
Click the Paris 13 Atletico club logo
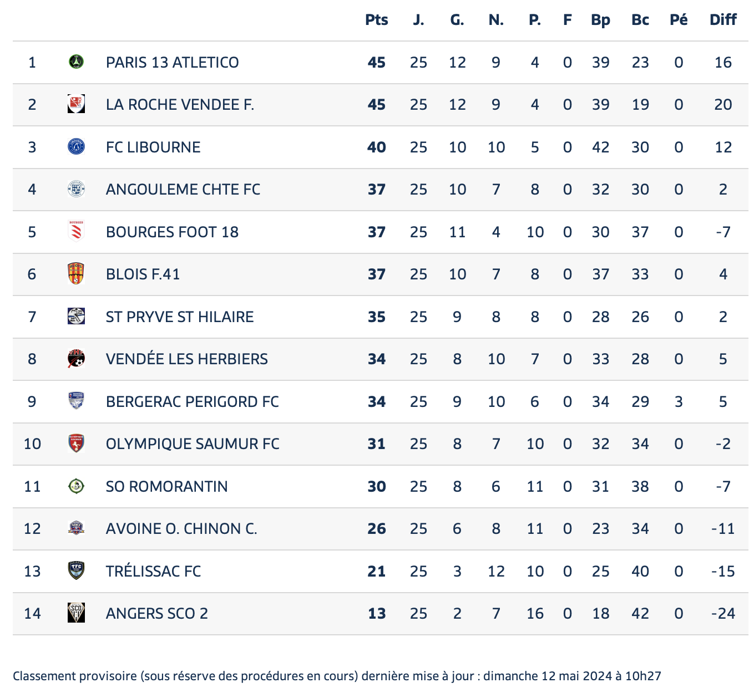point(76,62)
